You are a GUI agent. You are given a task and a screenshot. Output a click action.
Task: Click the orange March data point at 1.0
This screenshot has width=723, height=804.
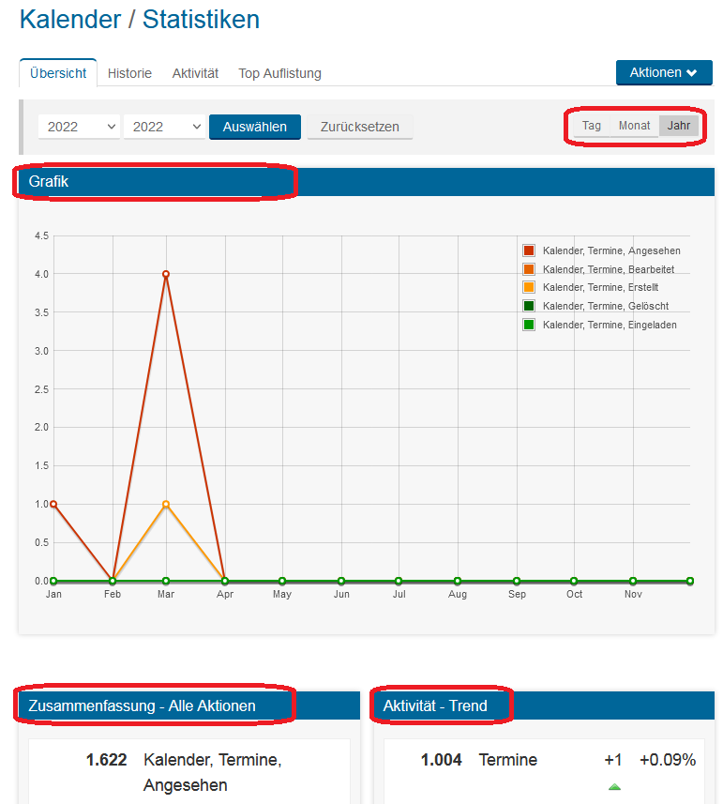(166, 505)
